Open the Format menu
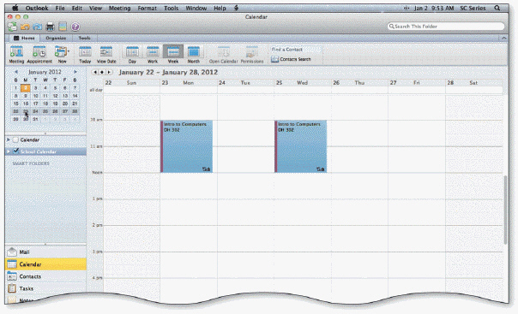 tap(147, 8)
